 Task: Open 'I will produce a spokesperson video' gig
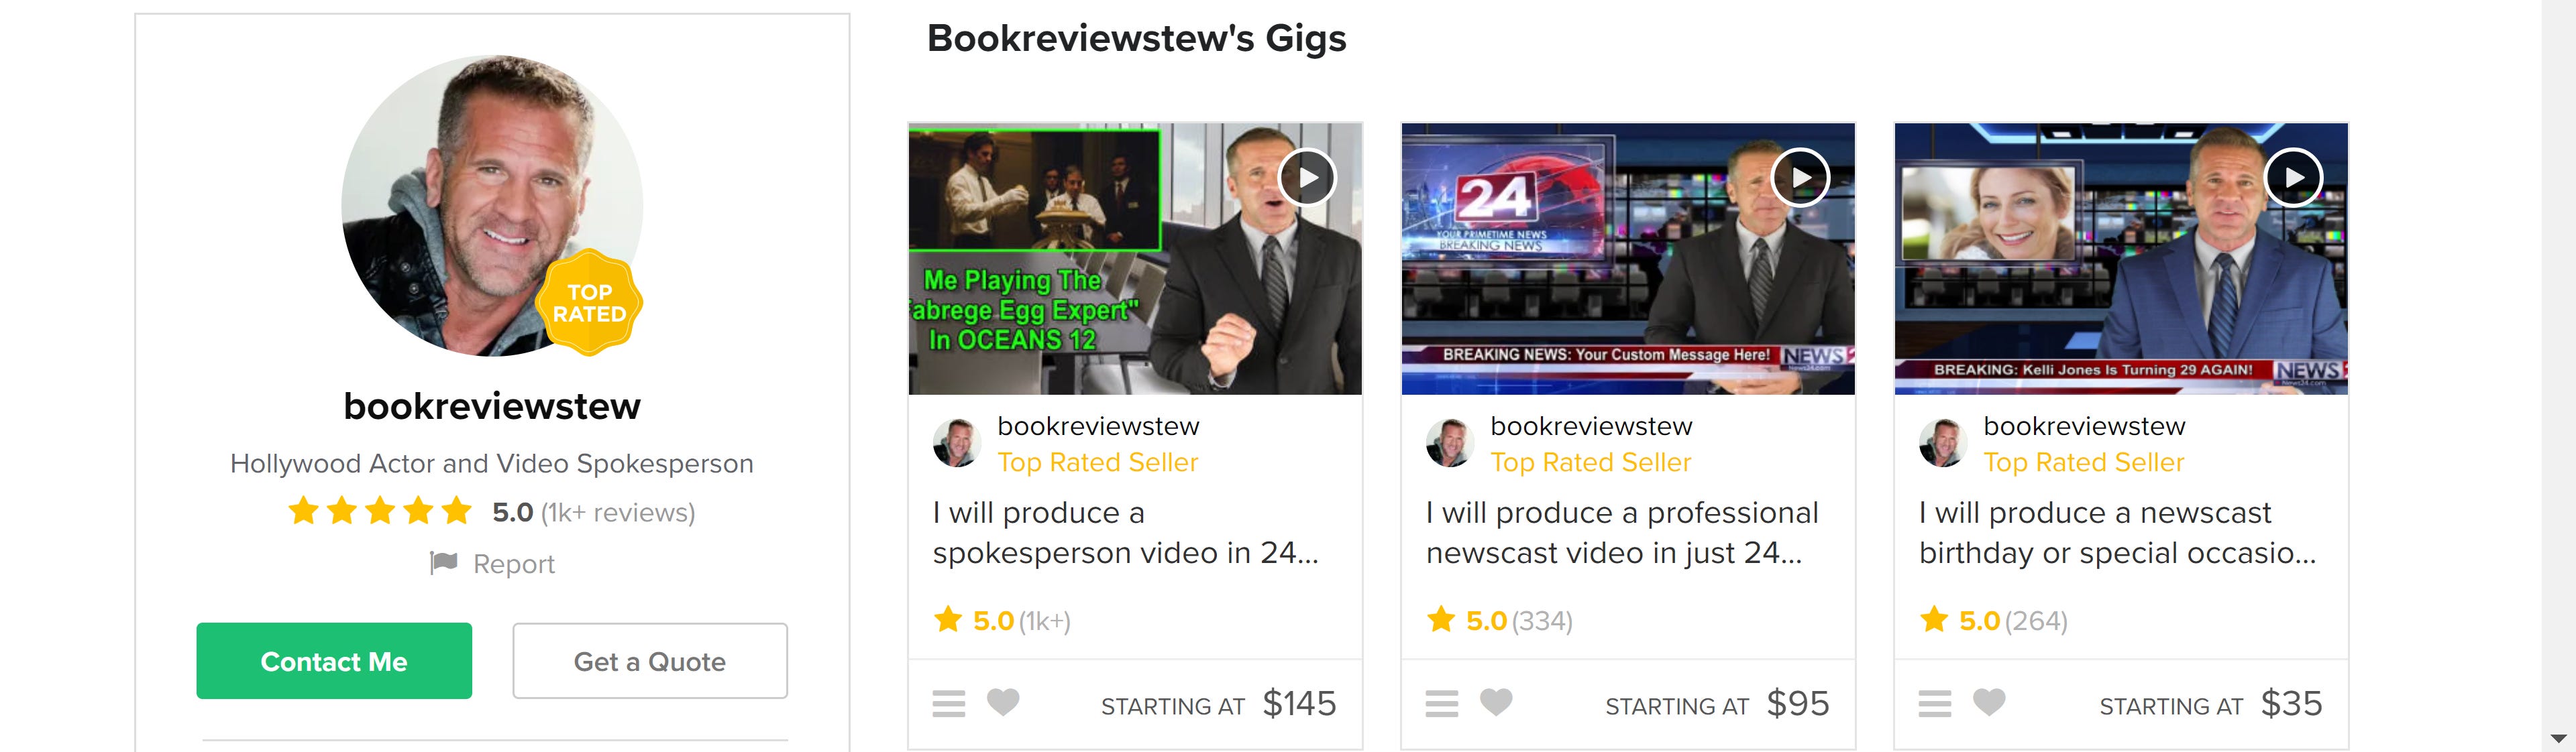[x=1126, y=532]
